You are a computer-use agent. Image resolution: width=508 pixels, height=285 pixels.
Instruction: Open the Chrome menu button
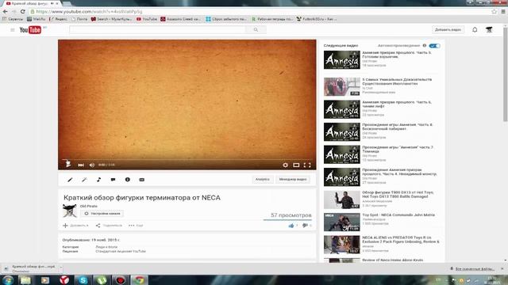click(503, 11)
